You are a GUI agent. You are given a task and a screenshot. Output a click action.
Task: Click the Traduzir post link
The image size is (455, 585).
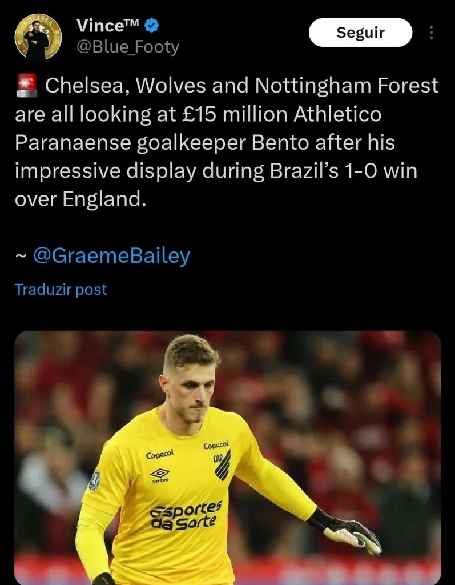(x=61, y=290)
